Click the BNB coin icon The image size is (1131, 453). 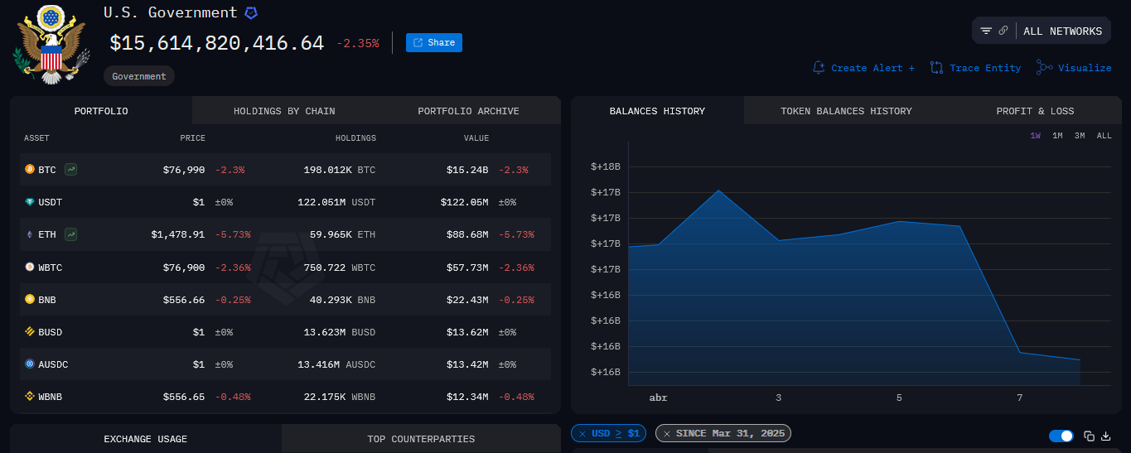[30, 300]
